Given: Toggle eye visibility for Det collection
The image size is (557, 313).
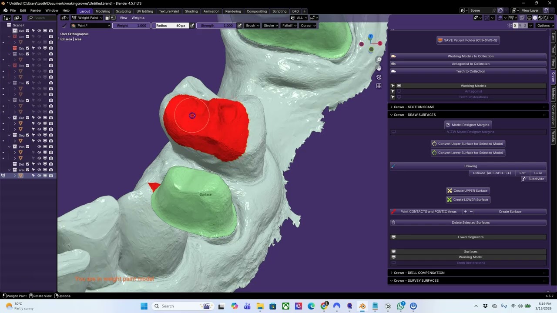Looking at the screenshot, I should pyautogui.click(x=39, y=164).
